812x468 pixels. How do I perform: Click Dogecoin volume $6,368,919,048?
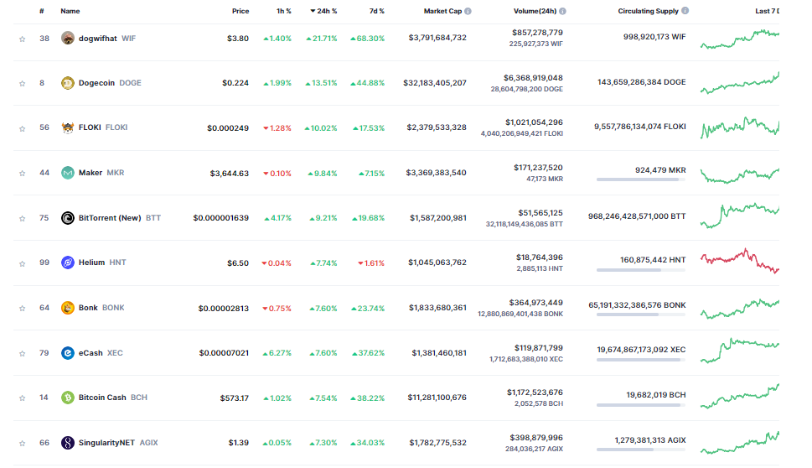(x=533, y=78)
